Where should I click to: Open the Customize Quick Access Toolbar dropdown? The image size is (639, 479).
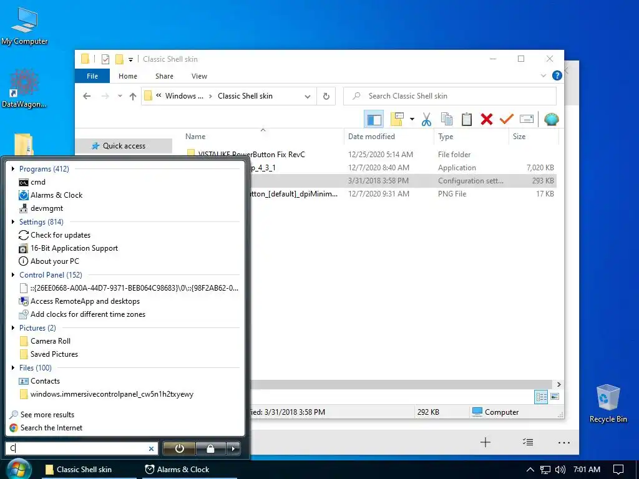tap(131, 59)
